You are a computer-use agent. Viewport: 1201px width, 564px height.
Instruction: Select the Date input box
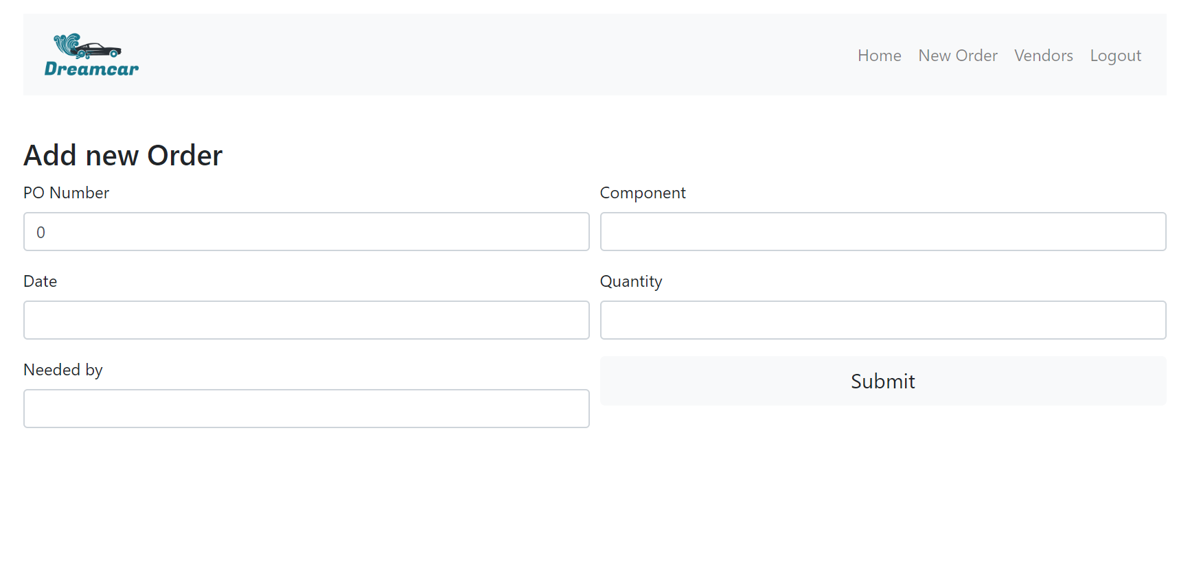click(x=306, y=320)
